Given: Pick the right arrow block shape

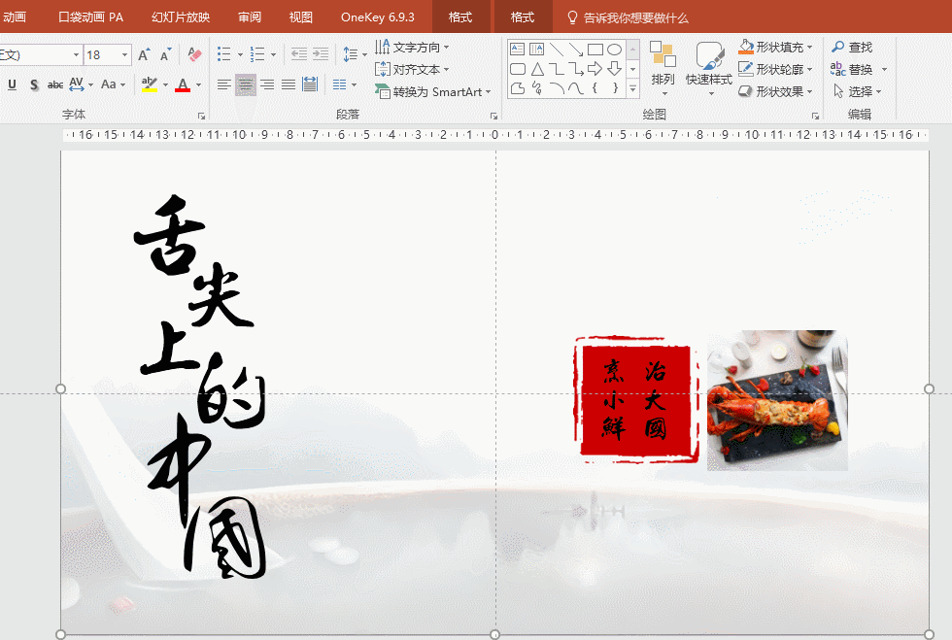Looking at the screenshot, I should 595,69.
